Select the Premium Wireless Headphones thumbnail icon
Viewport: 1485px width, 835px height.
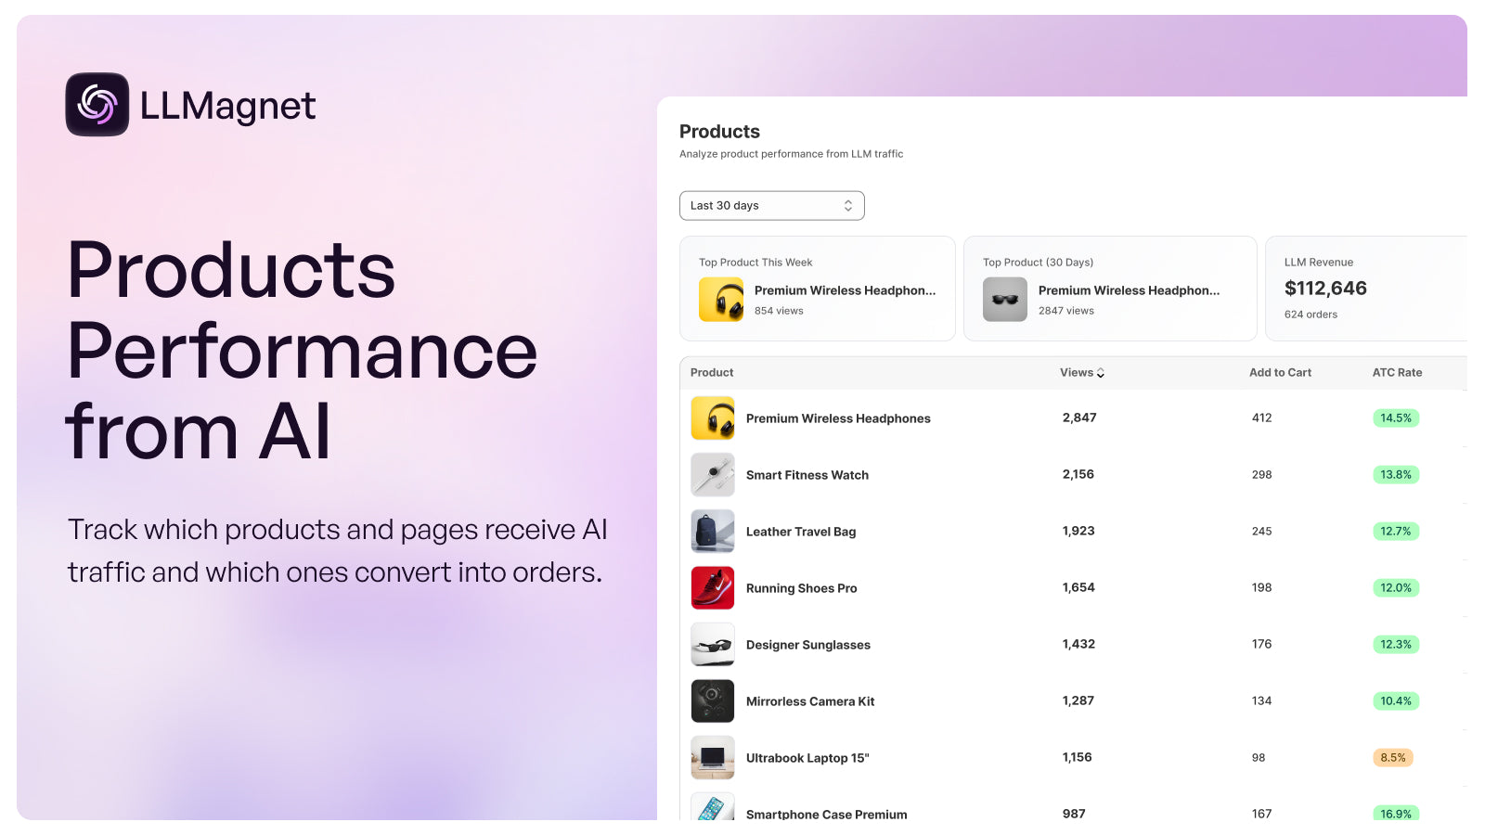point(712,417)
